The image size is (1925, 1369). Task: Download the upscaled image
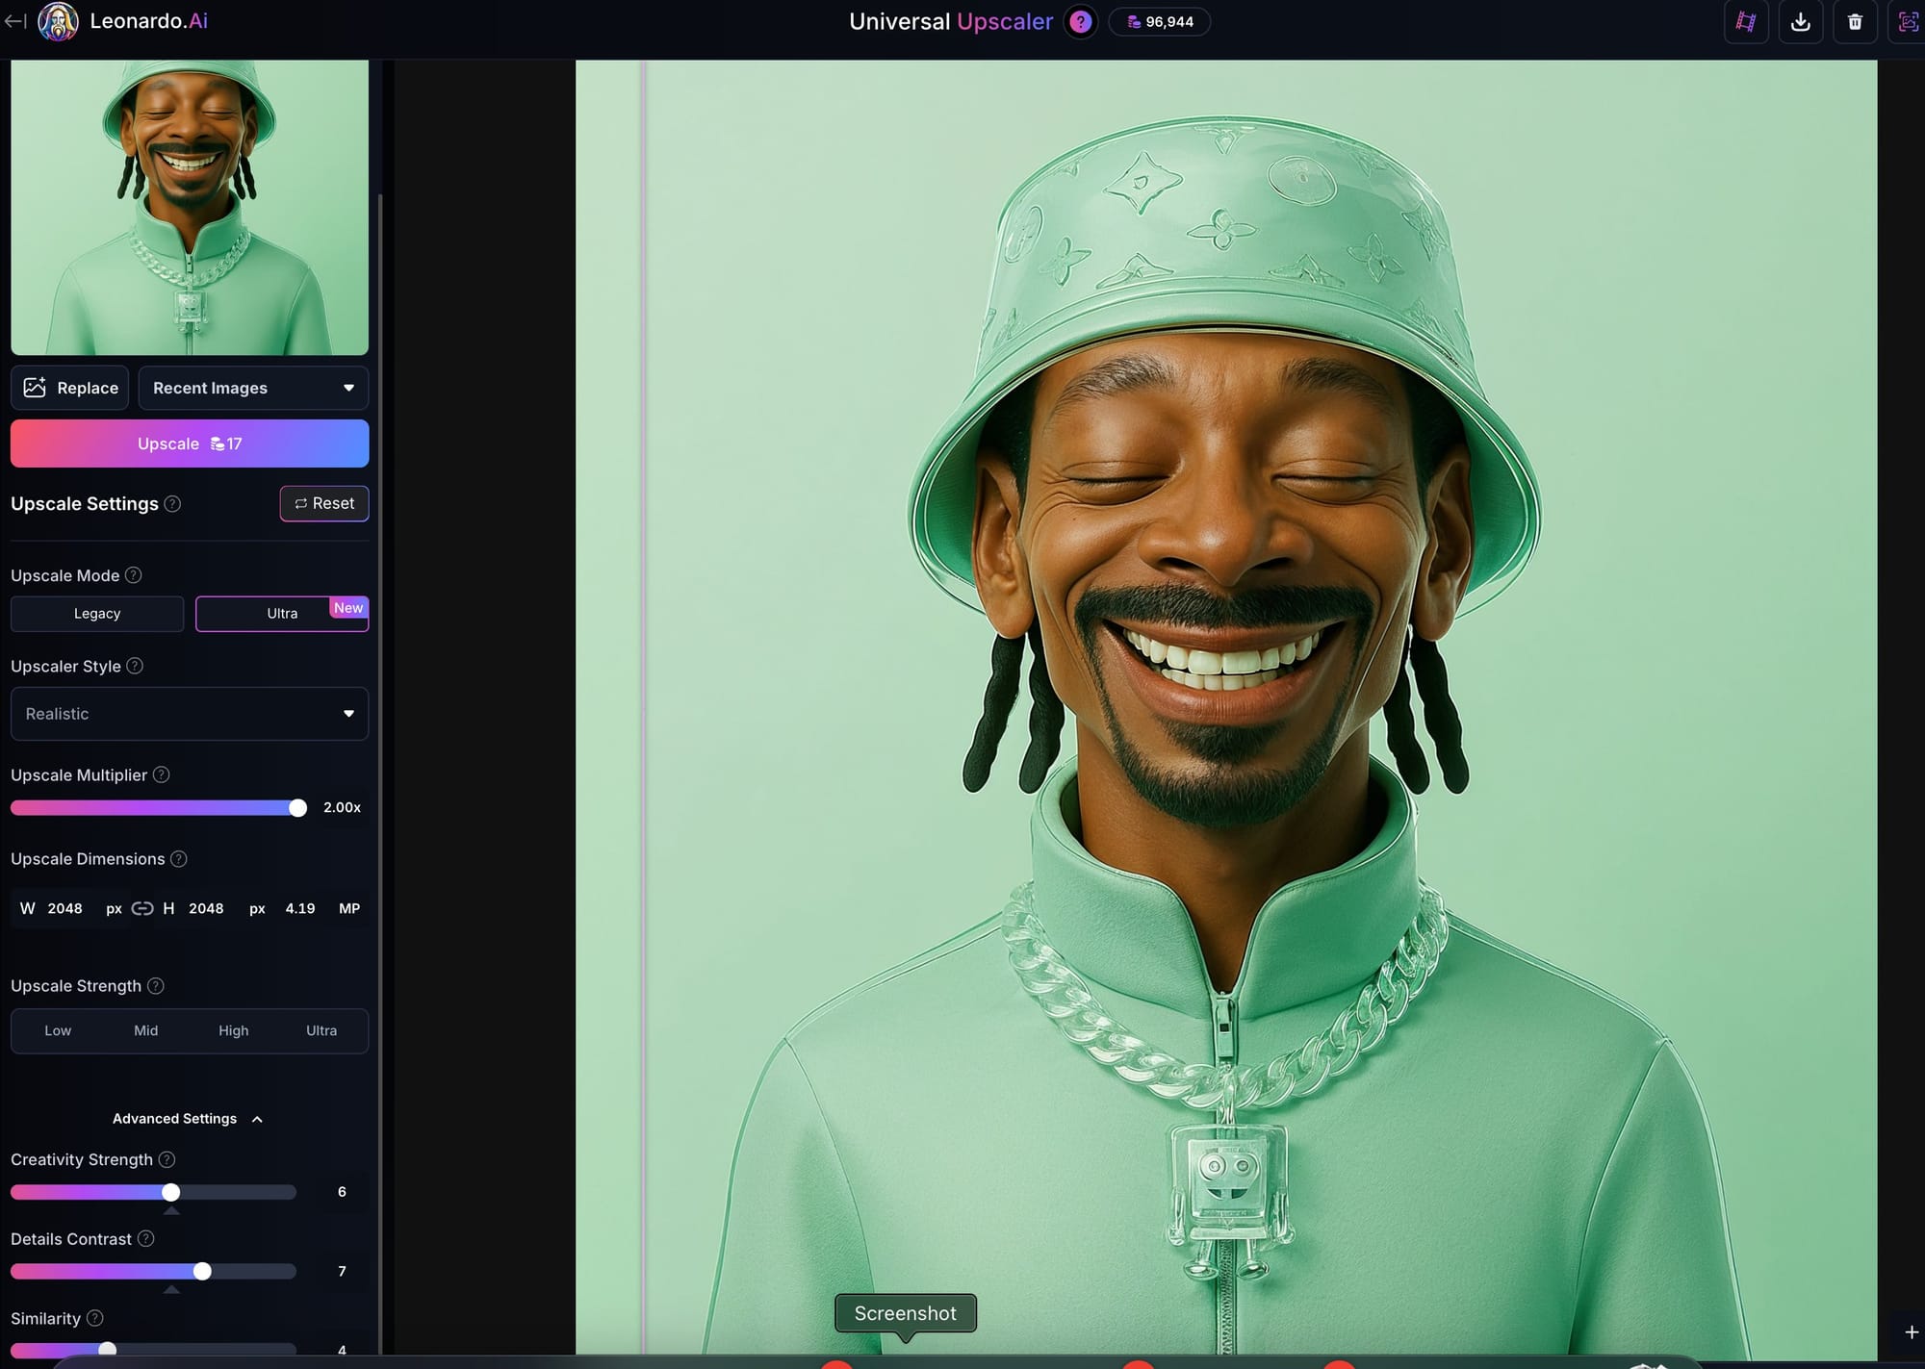click(x=1800, y=22)
